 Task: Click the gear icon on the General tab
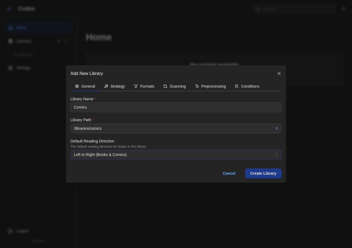pos(77,86)
